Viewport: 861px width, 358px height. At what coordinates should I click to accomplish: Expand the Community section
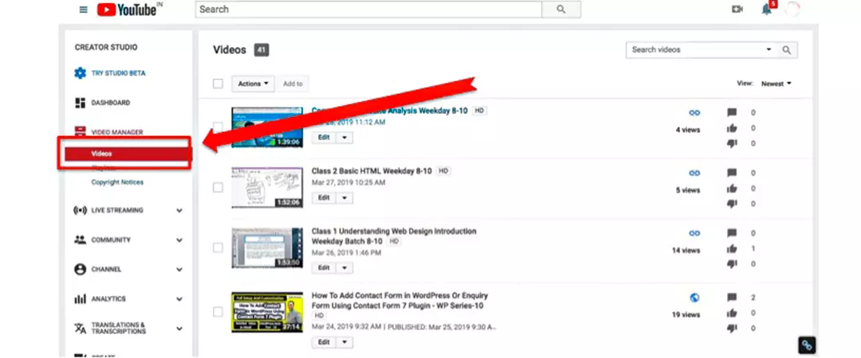179,239
